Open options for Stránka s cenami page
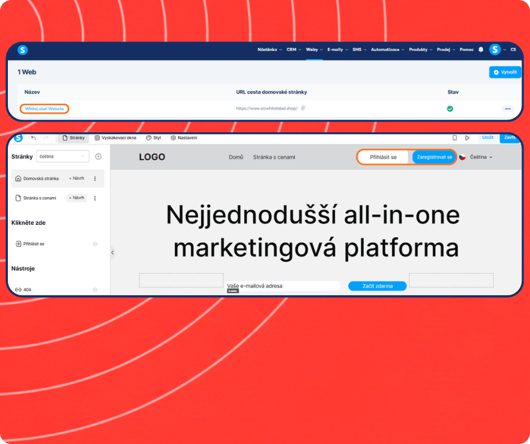The width and height of the screenshot is (530, 444). [95, 198]
